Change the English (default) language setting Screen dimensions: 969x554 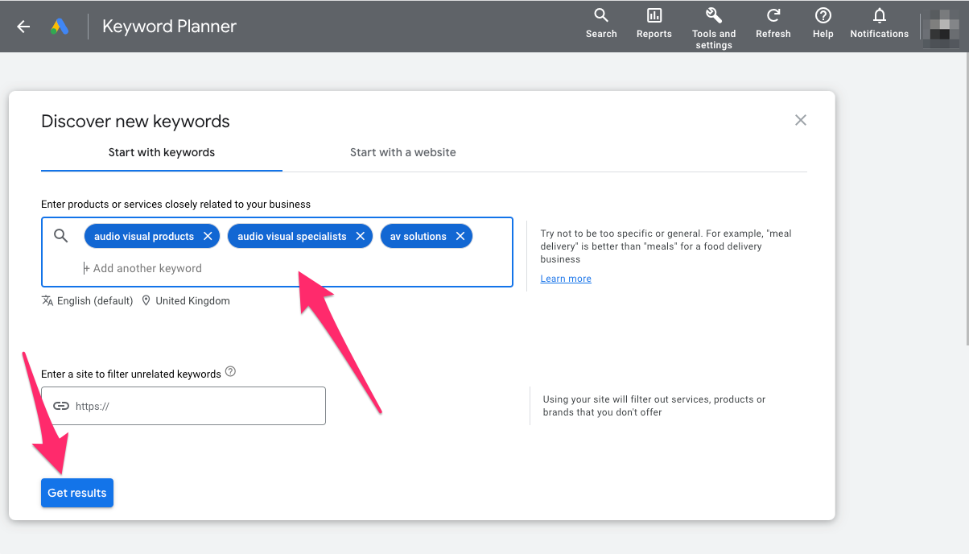(x=88, y=301)
